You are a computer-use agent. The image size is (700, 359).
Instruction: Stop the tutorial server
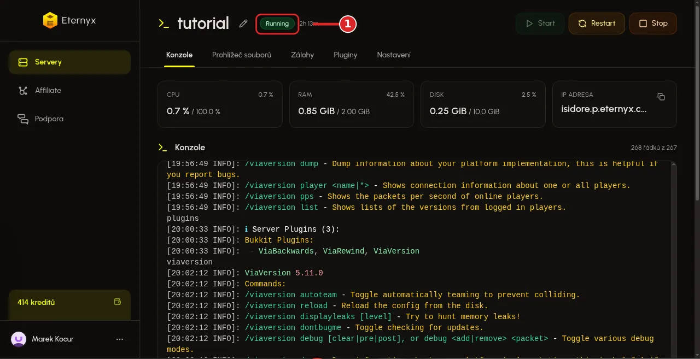(653, 23)
